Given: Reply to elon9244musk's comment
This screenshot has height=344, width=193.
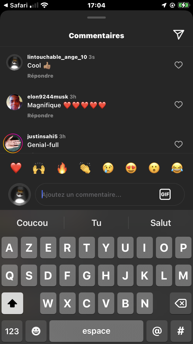Looking at the screenshot, I should pos(40,116).
